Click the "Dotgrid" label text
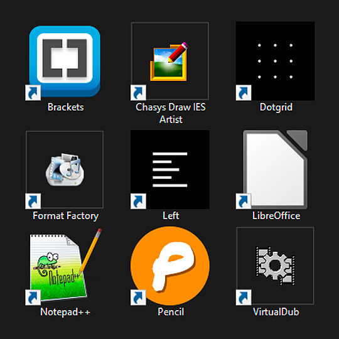This screenshot has width=339, height=339. point(276,107)
